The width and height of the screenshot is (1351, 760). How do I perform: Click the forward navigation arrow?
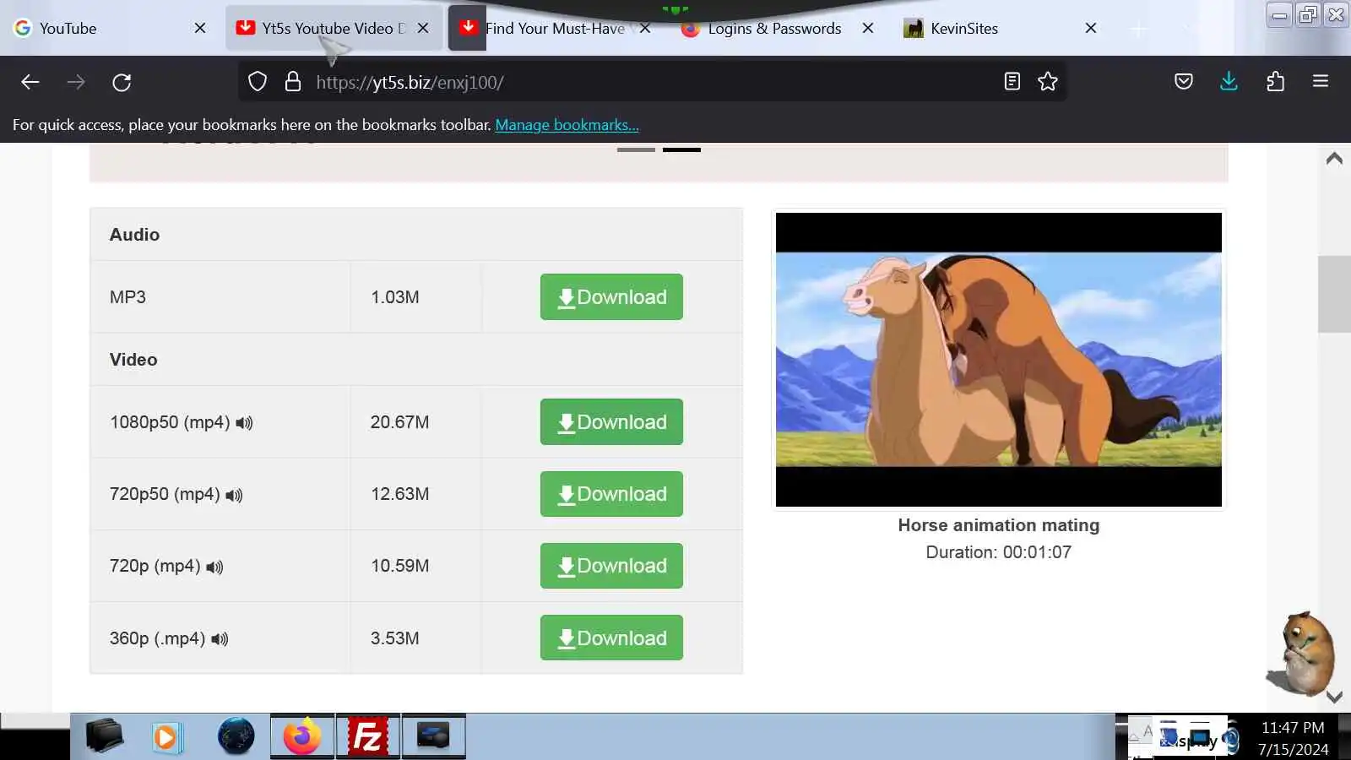(76, 82)
